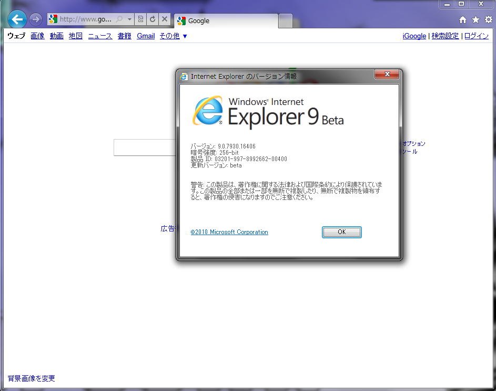Screen dimensions: 496x391
Task: Refresh the page with the reload icon
Action: (x=153, y=19)
